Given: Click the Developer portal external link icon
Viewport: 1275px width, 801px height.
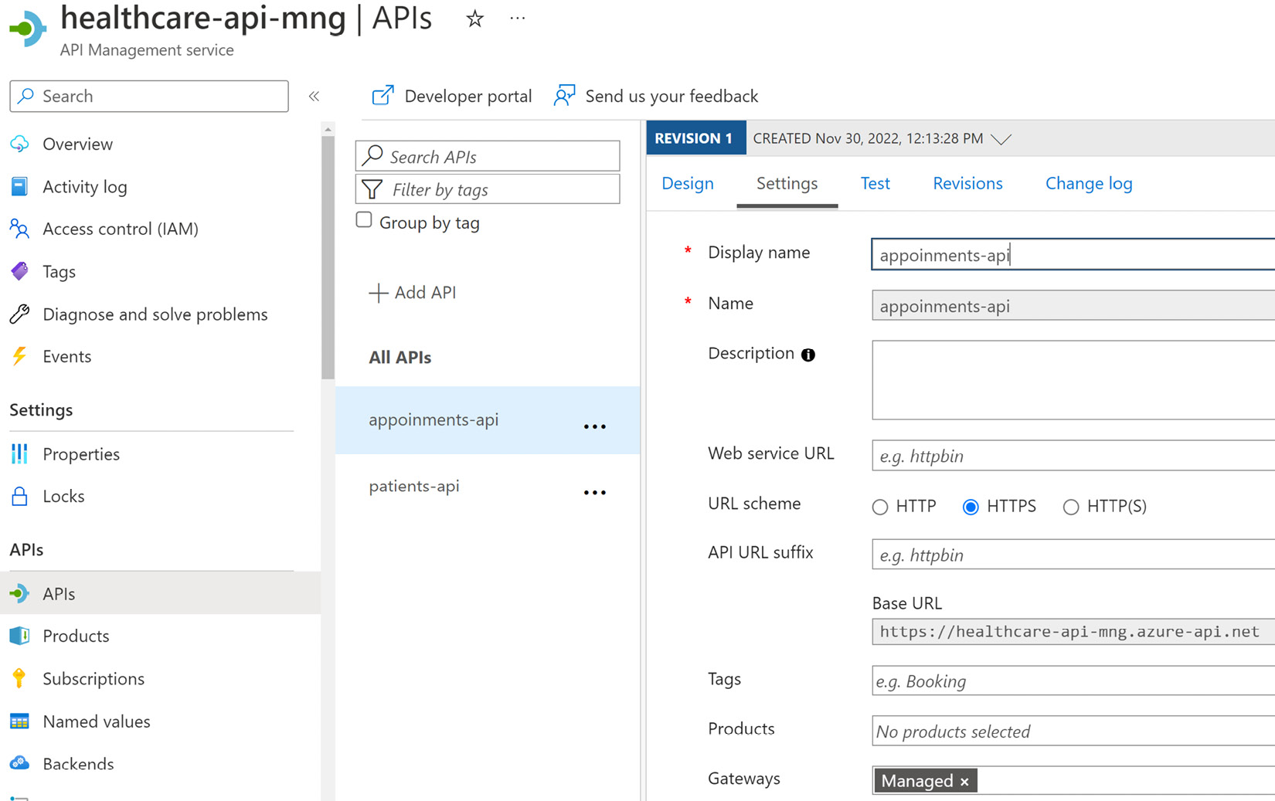Looking at the screenshot, I should point(382,96).
